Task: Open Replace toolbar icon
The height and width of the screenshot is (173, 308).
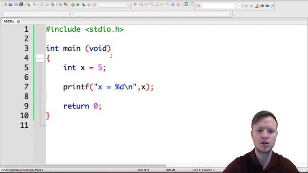Action: (x=65, y=4)
